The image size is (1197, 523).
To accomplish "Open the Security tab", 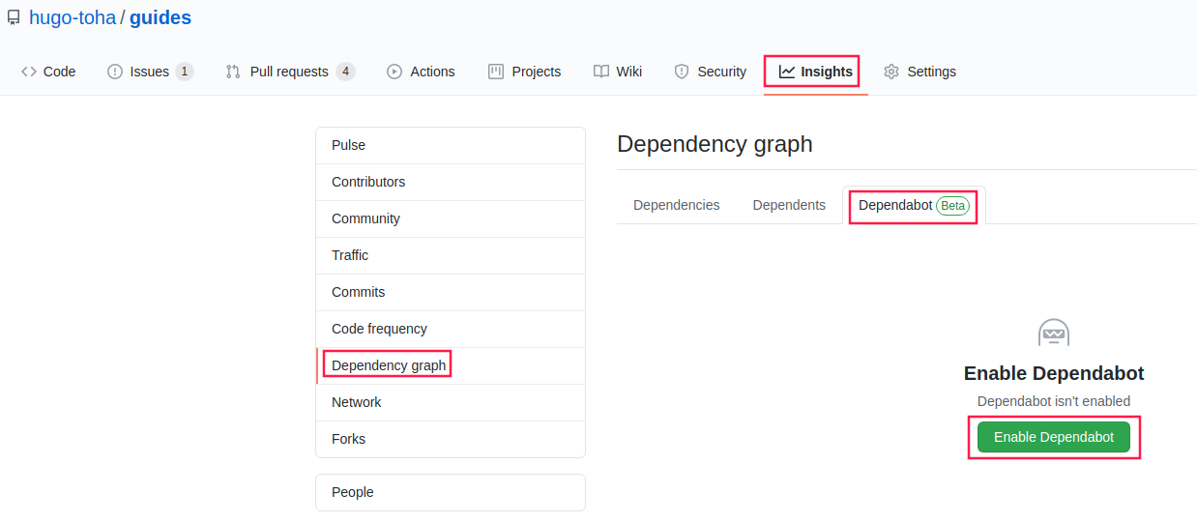I will 711,72.
